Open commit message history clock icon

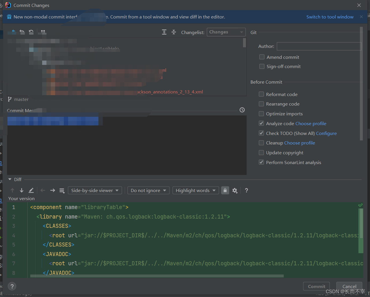tap(242, 110)
